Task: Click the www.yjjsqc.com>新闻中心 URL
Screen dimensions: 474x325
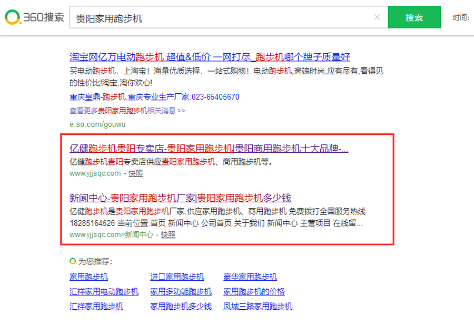Action: coord(111,234)
